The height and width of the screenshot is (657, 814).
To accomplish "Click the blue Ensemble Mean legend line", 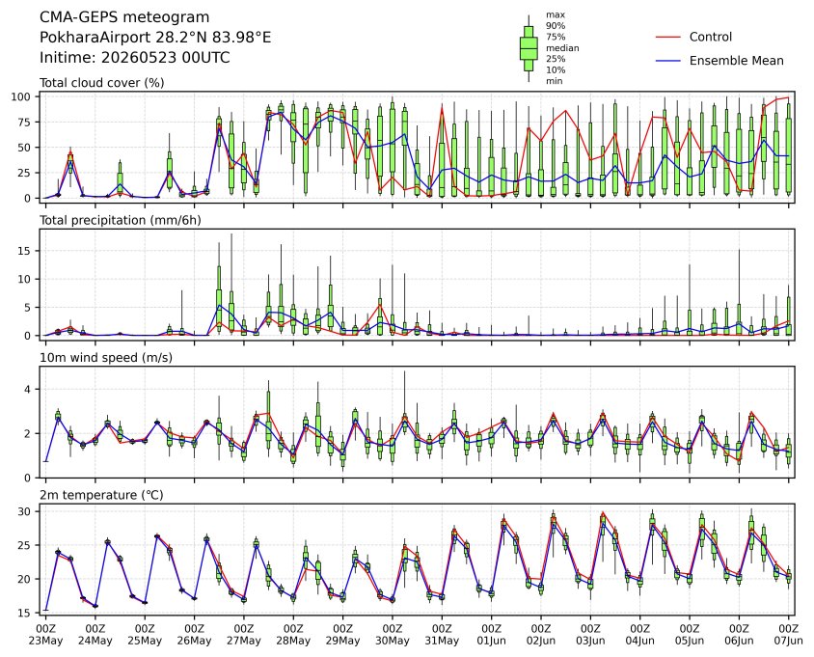I will (x=668, y=61).
